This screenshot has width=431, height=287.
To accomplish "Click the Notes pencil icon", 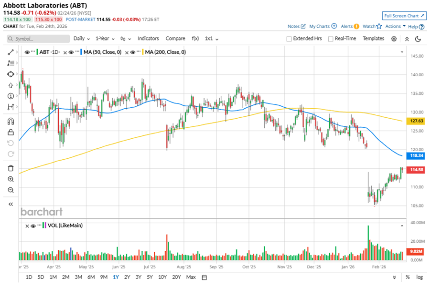I will pos(303,26).
